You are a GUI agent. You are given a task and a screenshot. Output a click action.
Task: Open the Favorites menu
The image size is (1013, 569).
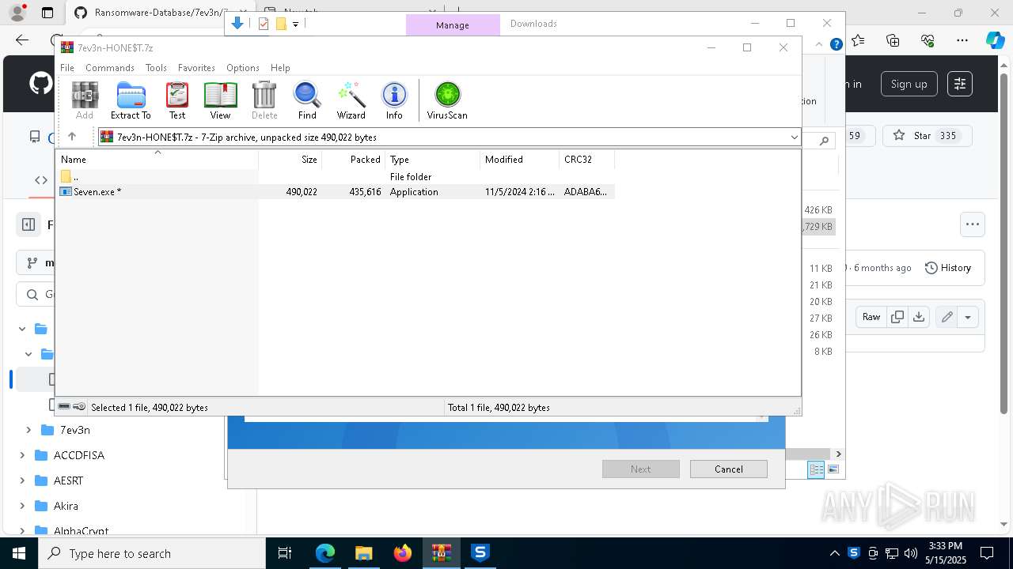(x=196, y=68)
